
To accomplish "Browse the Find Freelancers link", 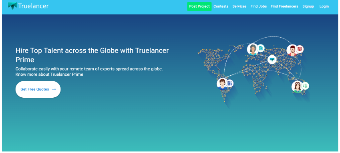I will [284, 6].
